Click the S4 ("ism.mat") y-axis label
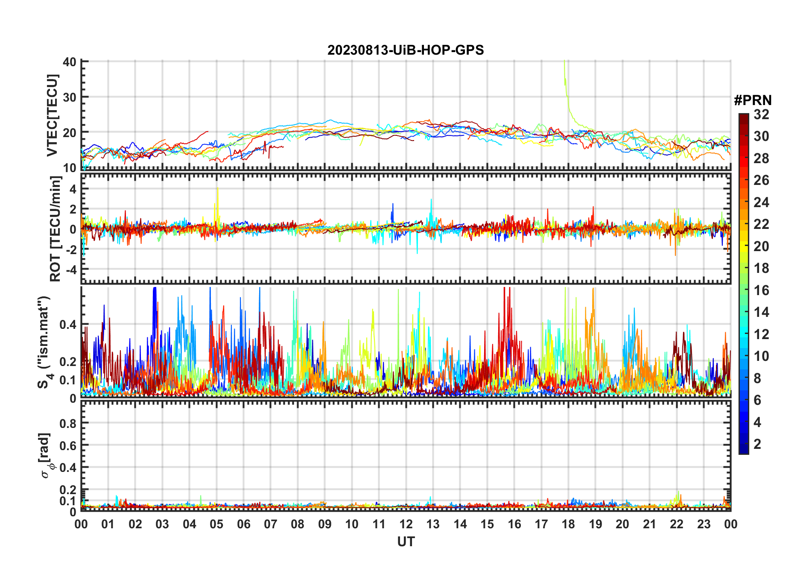 coord(45,343)
